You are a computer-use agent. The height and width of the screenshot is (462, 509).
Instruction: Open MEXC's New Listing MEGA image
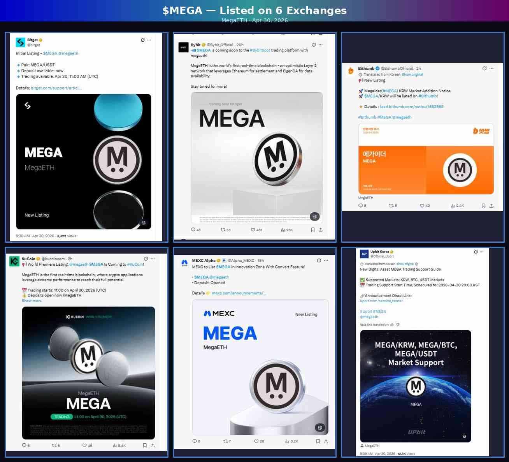point(260,367)
